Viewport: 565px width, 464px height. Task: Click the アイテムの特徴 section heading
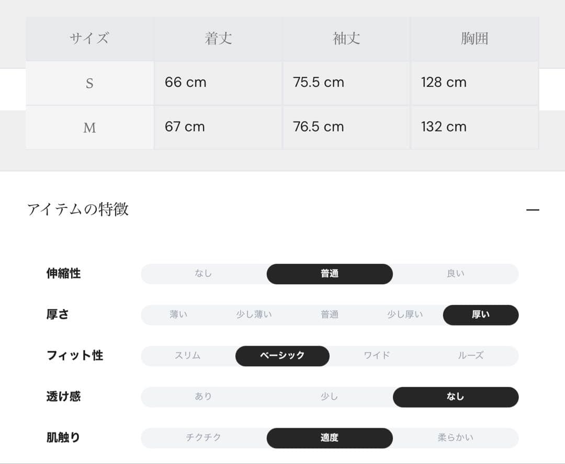(x=78, y=209)
